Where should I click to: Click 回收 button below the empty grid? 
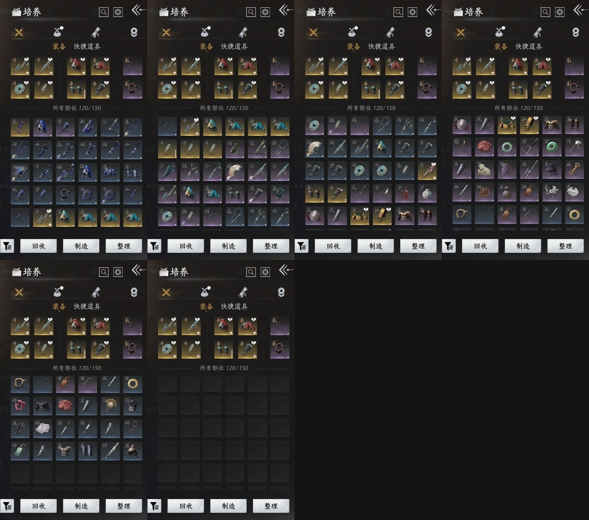click(186, 506)
